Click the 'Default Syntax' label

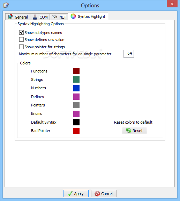(x=44, y=122)
